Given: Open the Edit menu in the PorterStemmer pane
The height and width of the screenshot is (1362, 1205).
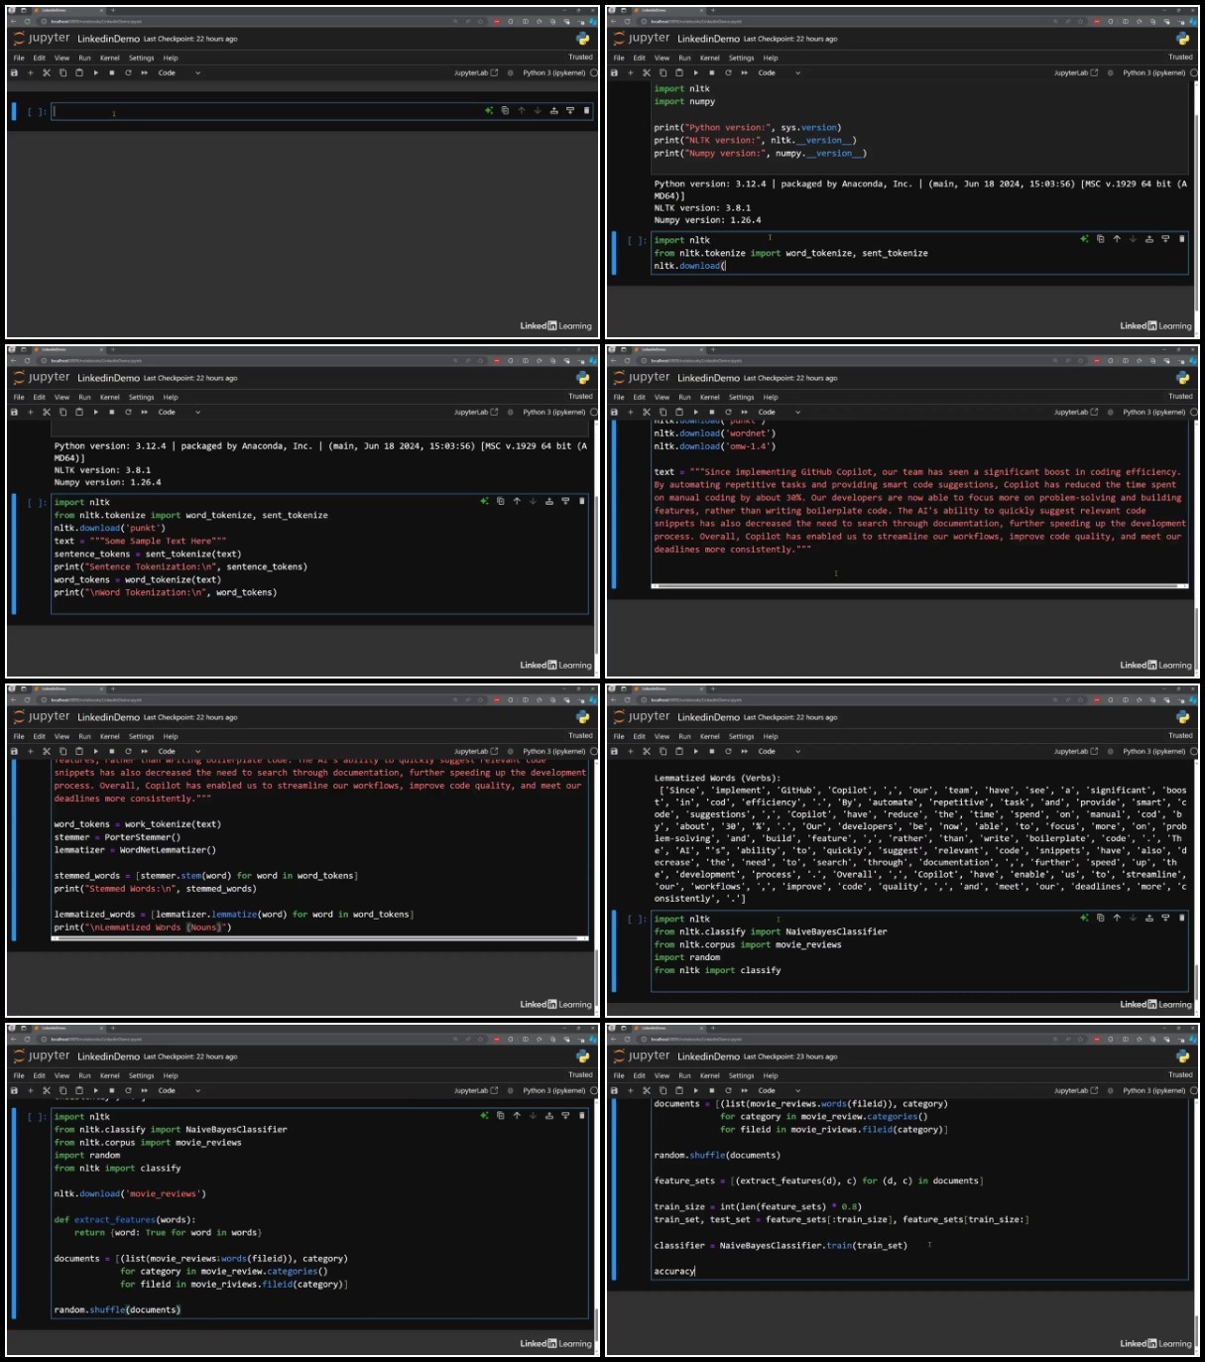Looking at the screenshot, I should (x=40, y=736).
